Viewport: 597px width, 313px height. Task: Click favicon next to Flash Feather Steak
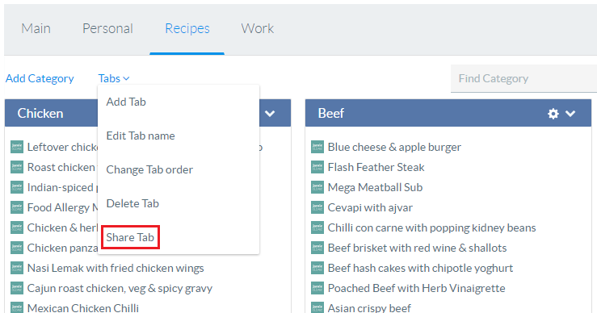317,167
